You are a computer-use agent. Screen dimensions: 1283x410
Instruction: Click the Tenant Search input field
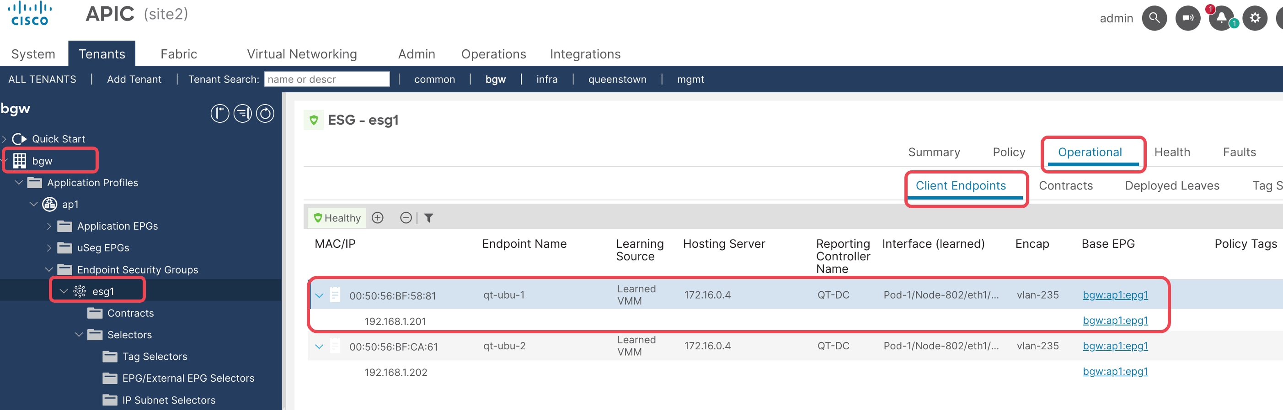pyautogui.click(x=327, y=79)
